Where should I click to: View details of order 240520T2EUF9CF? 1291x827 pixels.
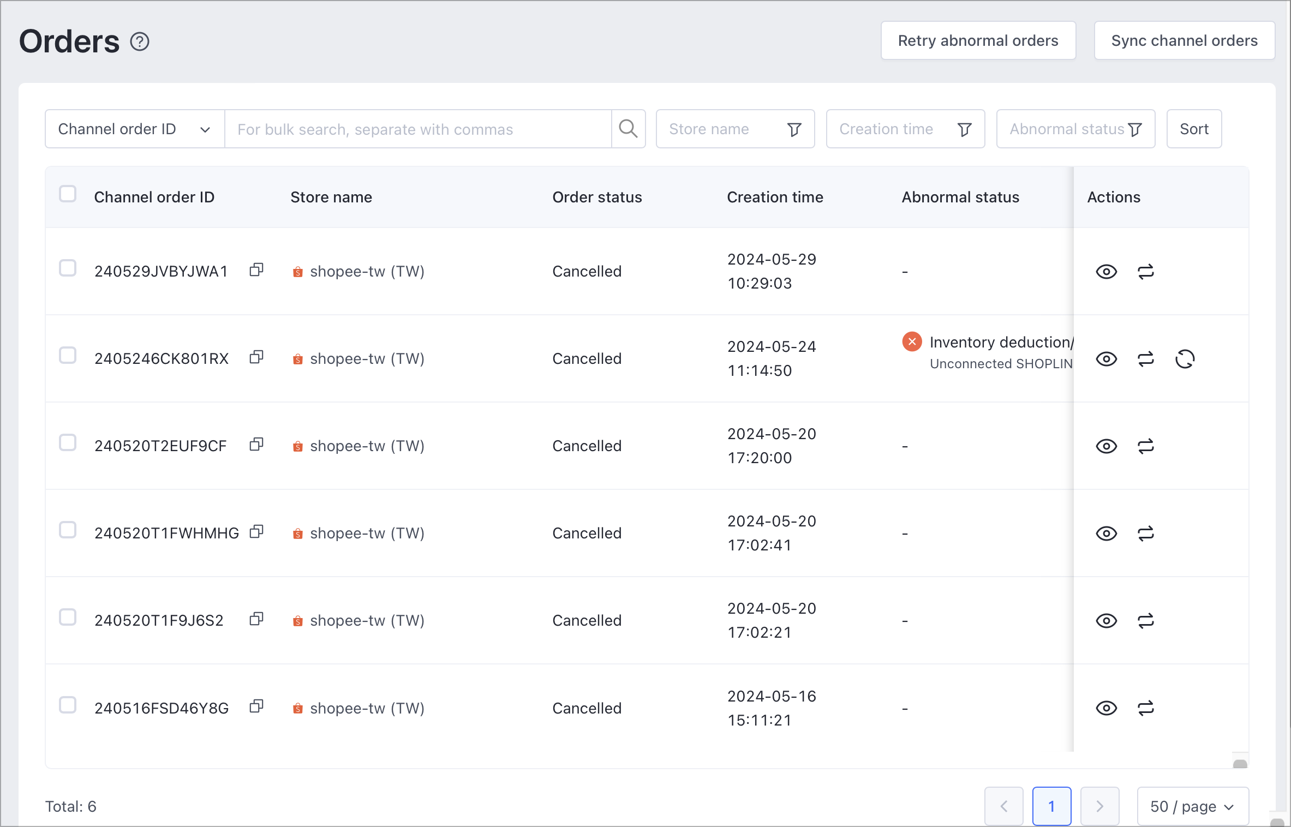[1107, 446]
